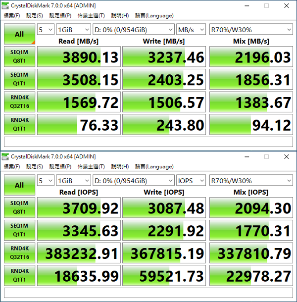Expand test size 1GiB dropdown, top window

click(x=73, y=30)
